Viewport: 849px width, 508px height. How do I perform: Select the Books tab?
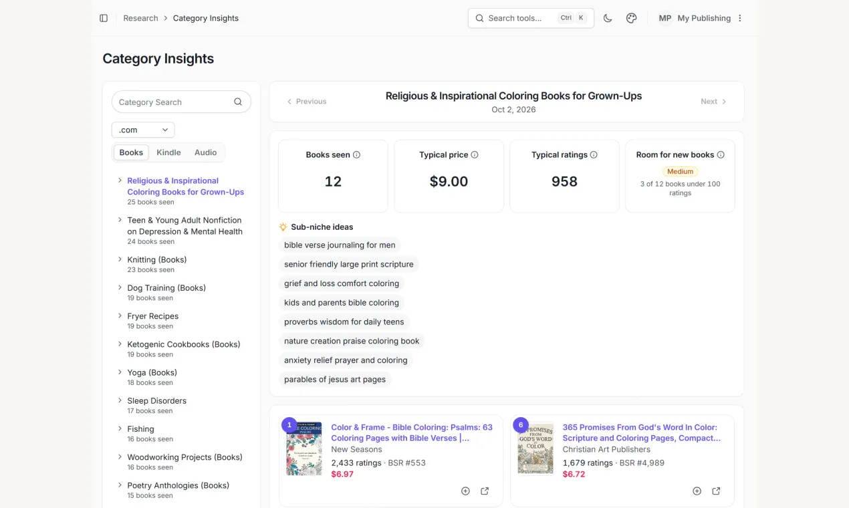click(x=131, y=152)
